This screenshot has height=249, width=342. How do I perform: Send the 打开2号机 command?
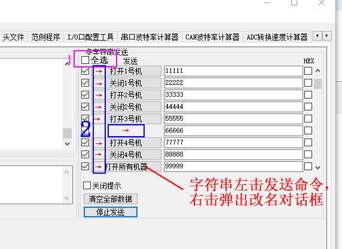[x=126, y=95]
